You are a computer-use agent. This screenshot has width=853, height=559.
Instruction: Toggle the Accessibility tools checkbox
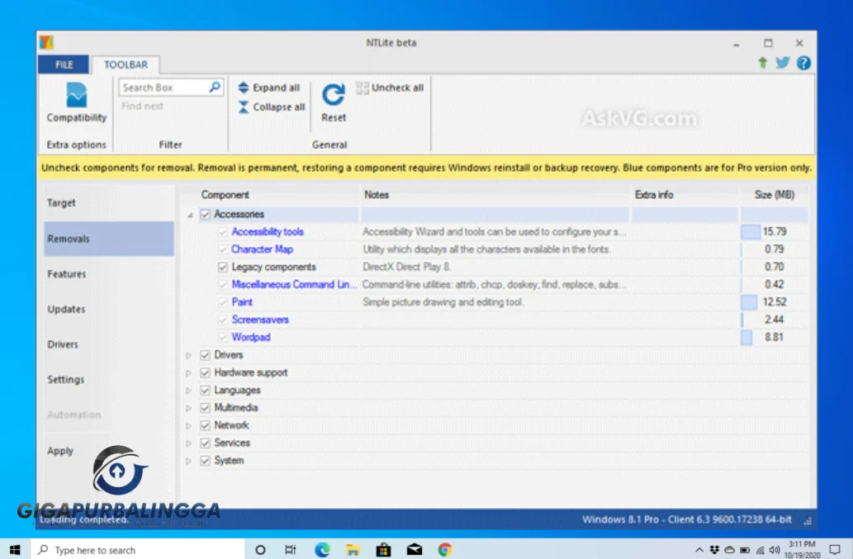pyautogui.click(x=222, y=232)
